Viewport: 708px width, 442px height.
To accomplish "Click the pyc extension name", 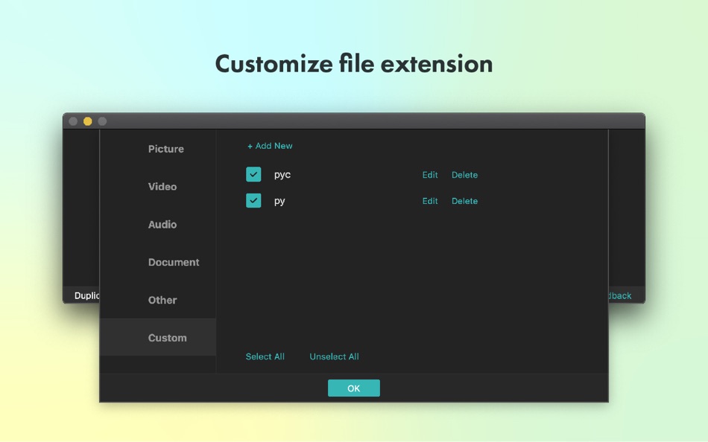I will coord(282,175).
